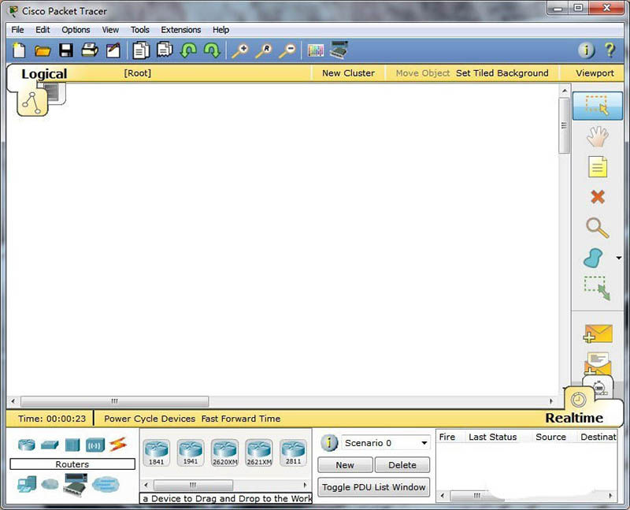Screen dimensions: 630x510
Task: Switch to the Logical workspace tab
Action: [x=44, y=74]
